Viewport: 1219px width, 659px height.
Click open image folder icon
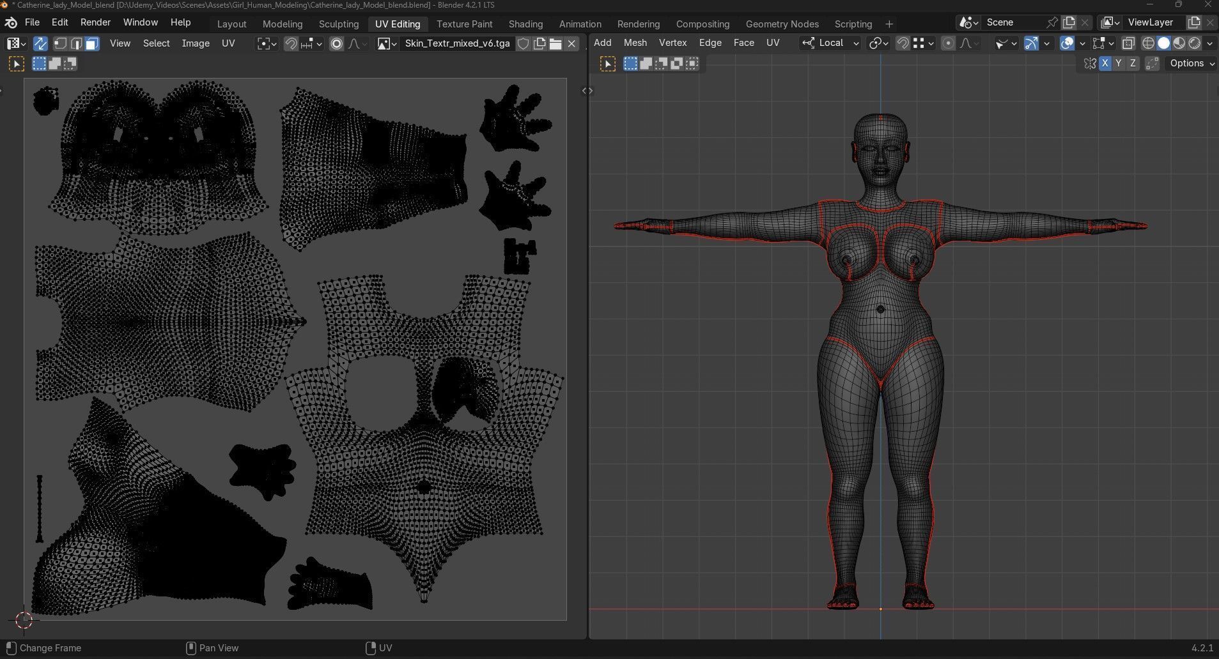[x=555, y=43]
